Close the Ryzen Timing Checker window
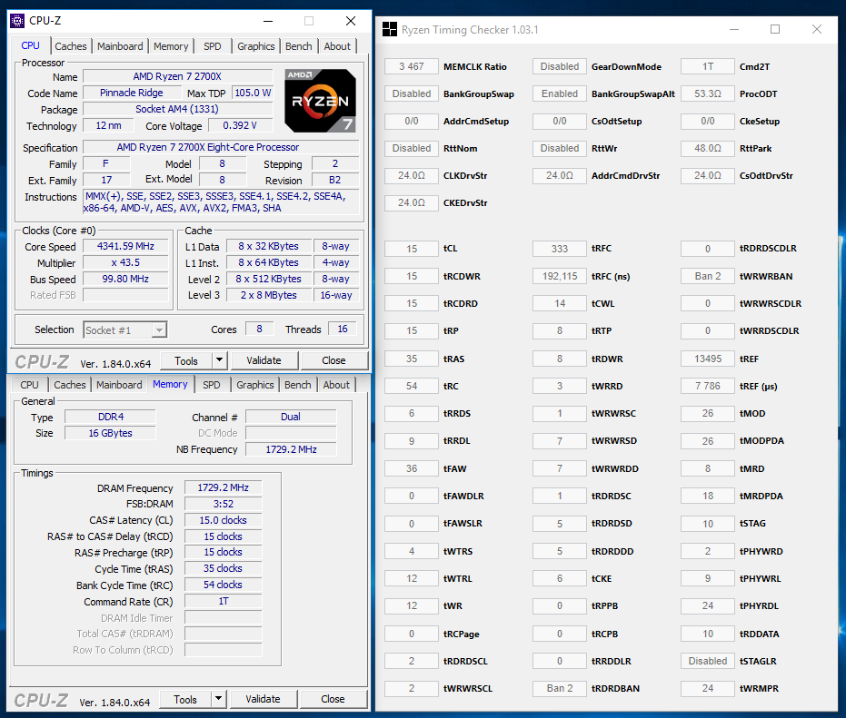Viewport: 846px width, 718px height. click(817, 29)
